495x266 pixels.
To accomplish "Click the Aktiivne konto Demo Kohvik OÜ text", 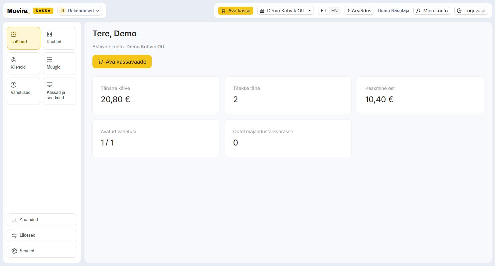I will pos(128,47).
